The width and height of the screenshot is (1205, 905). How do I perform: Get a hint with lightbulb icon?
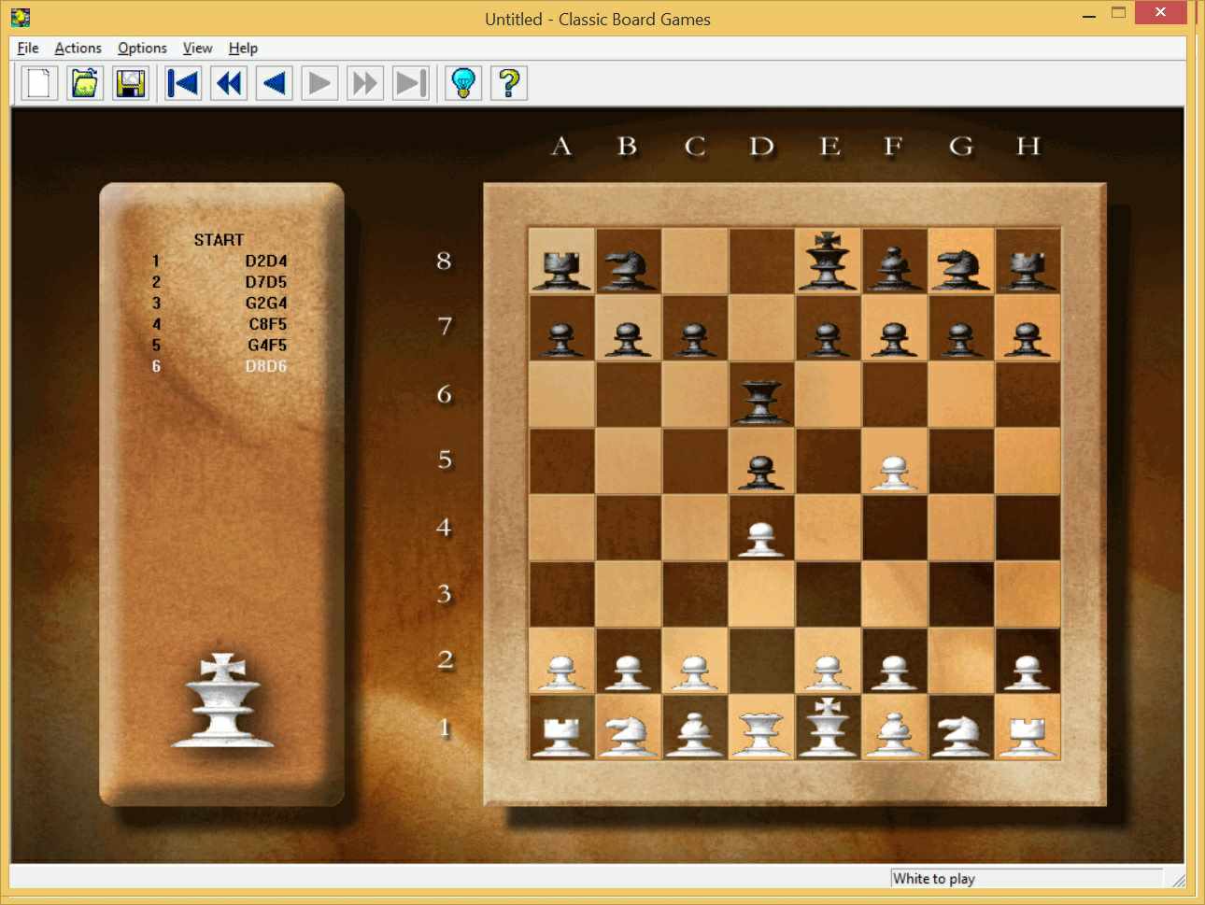tap(463, 84)
